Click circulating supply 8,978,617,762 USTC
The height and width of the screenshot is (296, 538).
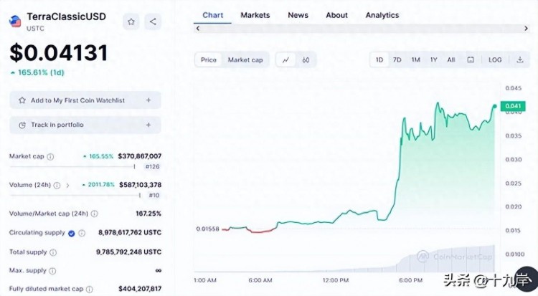click(x=130, y=232)
